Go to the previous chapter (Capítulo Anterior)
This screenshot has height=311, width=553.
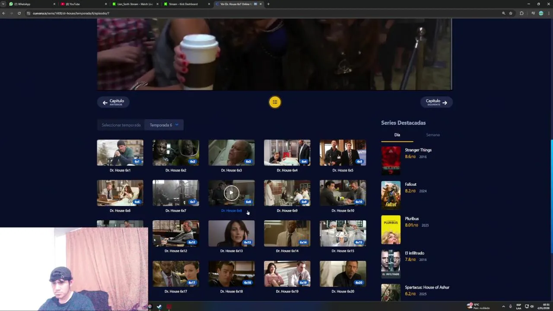pyautogui.click(x=113, y=102)
